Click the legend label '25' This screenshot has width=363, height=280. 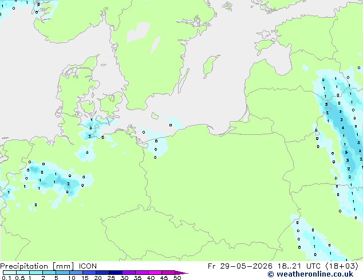click(x=111, y=278)
